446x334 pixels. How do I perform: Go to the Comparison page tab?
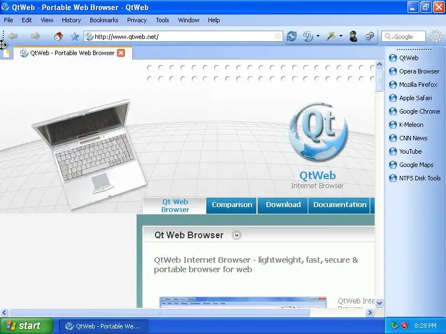click(232, 205)
